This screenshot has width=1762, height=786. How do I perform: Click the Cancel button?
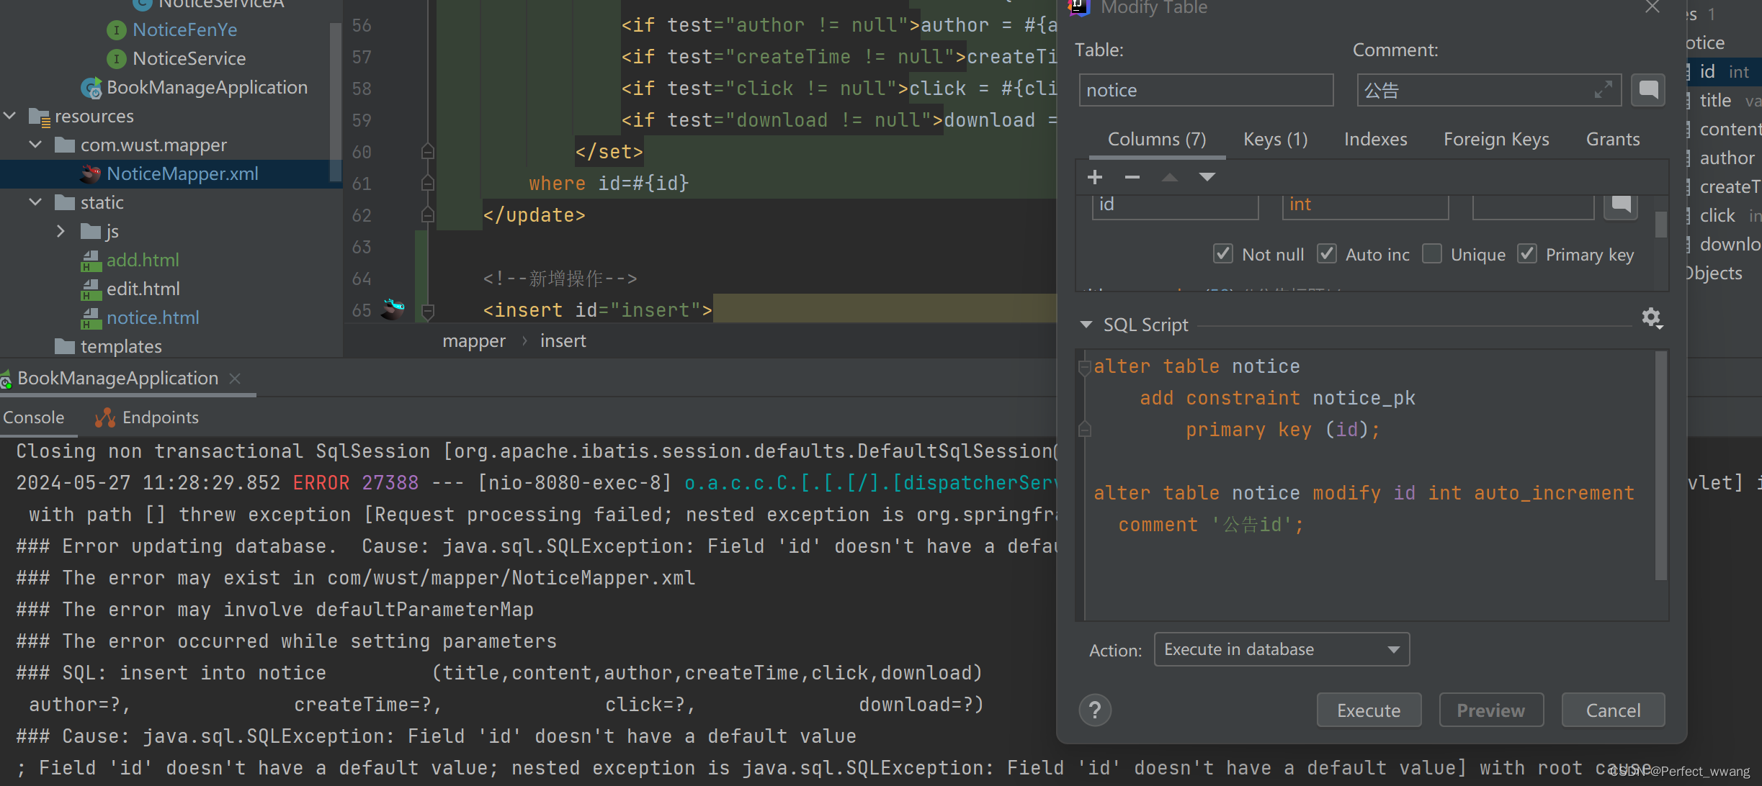pos(1613,710)
